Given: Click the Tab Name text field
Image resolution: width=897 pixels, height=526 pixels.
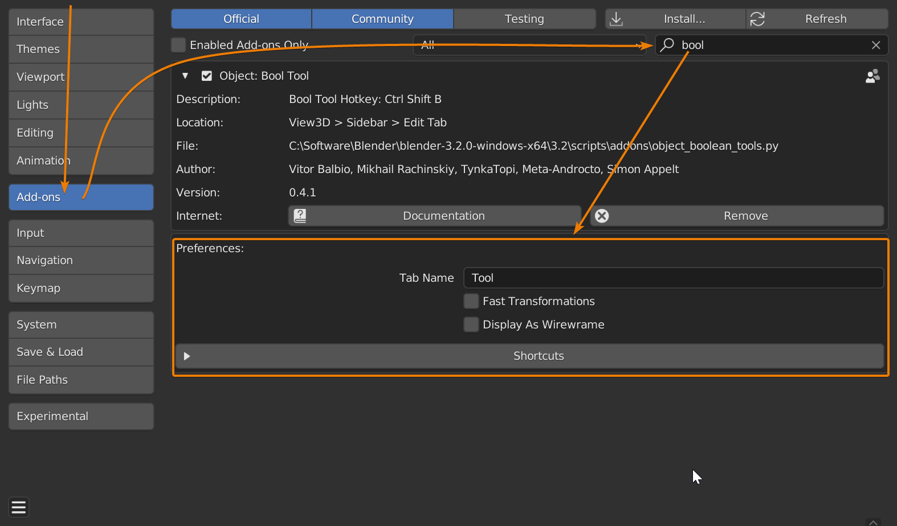Looking at the screenshot, I should pos(673,278).
